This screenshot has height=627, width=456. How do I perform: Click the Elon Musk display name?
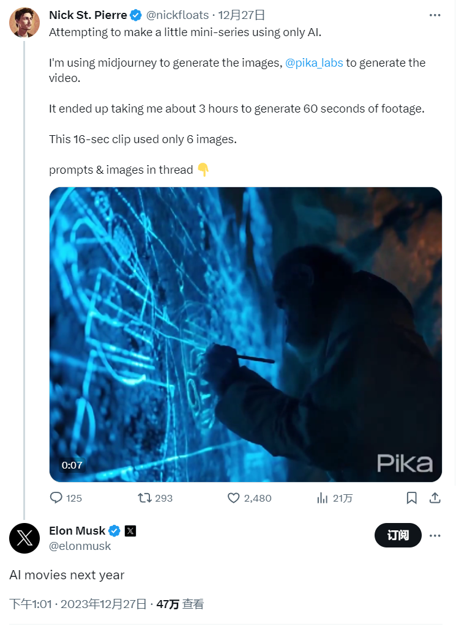click(x=77, y=530)
